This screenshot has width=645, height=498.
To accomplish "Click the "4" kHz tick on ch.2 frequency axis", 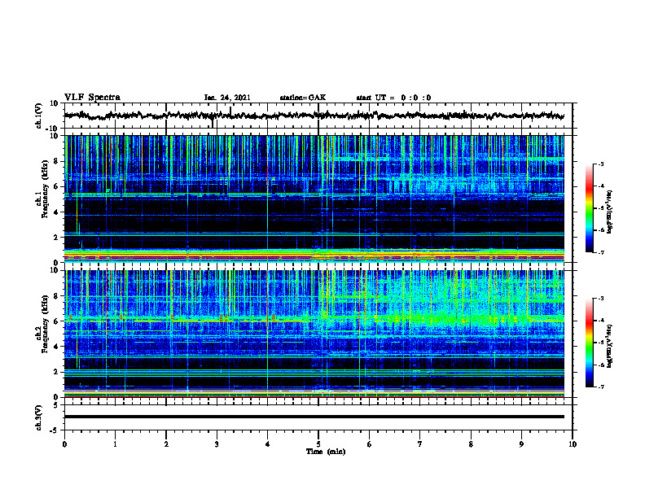I will (x=56, y=347).
